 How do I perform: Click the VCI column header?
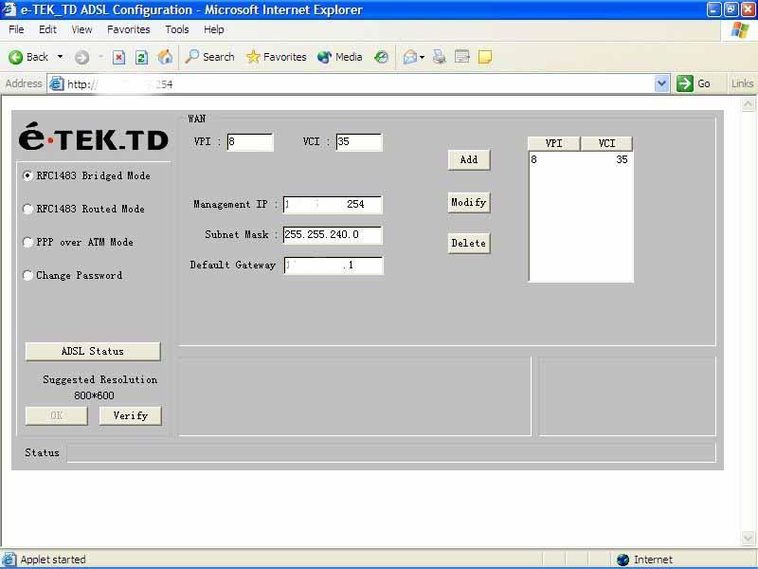pyautogui.click(x=606, y=143)
